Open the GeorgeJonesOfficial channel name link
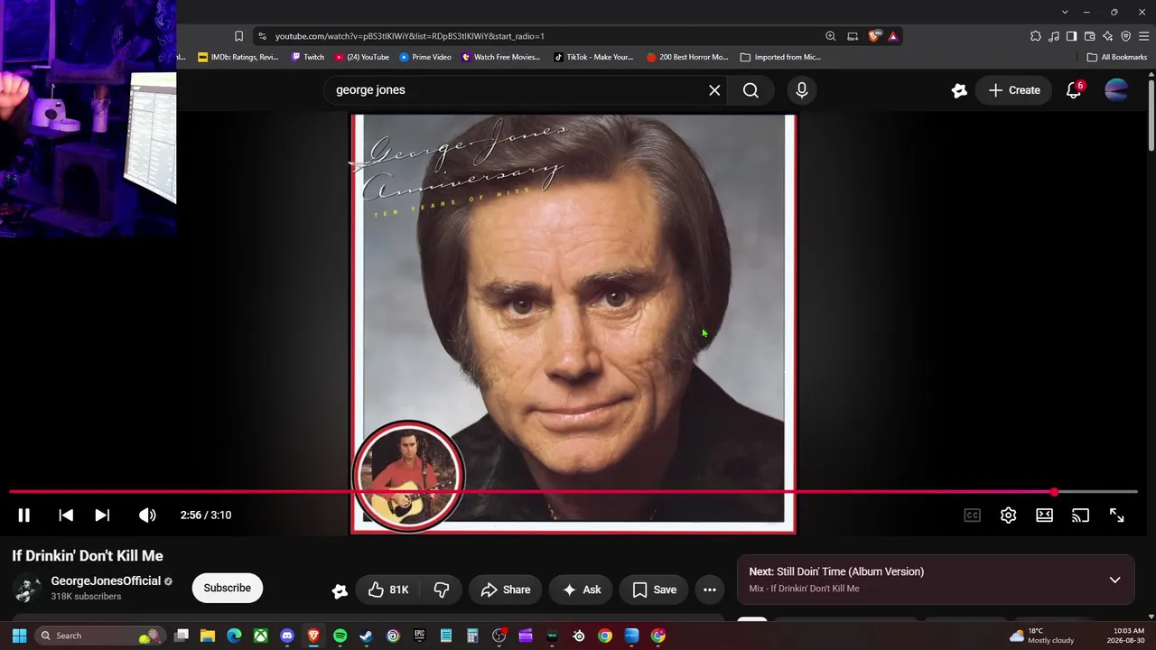 coord(106,581)
